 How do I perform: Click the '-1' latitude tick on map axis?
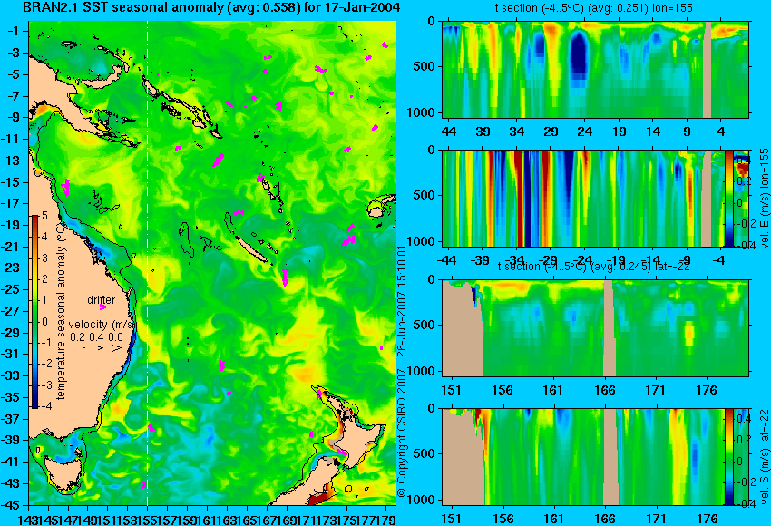click(14, 31)
